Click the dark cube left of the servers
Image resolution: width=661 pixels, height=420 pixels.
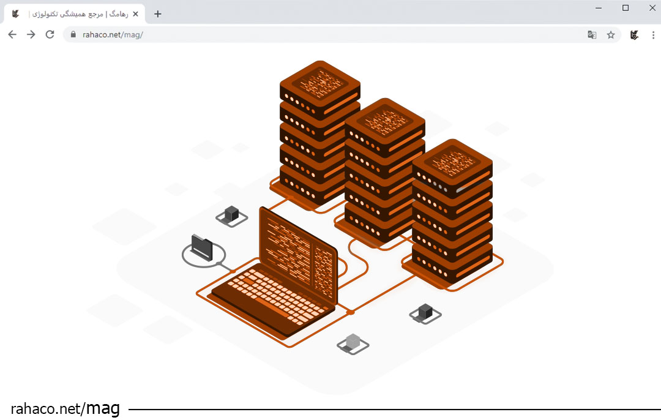(231, 214)
